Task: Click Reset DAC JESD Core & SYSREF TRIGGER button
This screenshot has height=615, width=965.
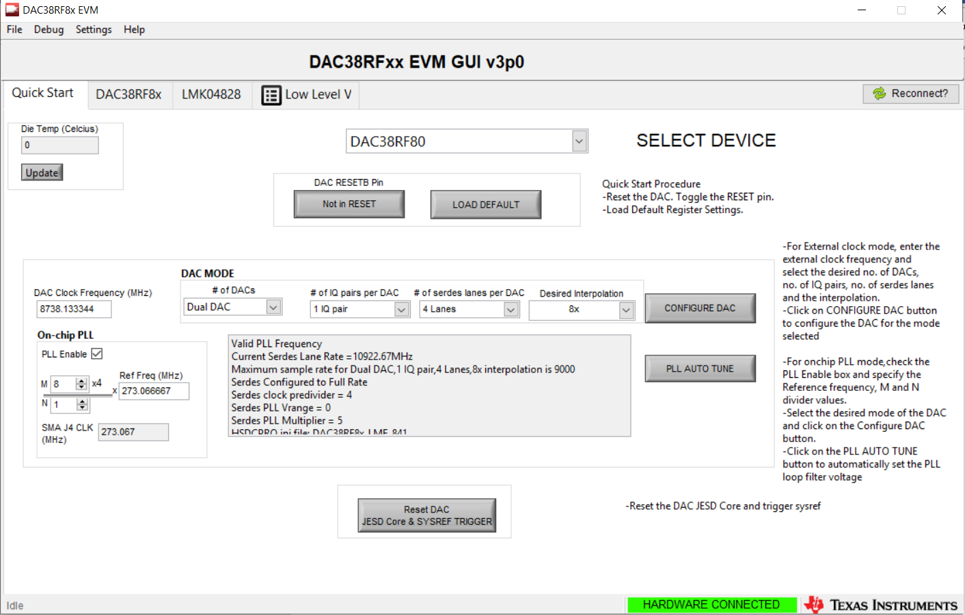Action: pyautogui.click(x=427, y=515)
